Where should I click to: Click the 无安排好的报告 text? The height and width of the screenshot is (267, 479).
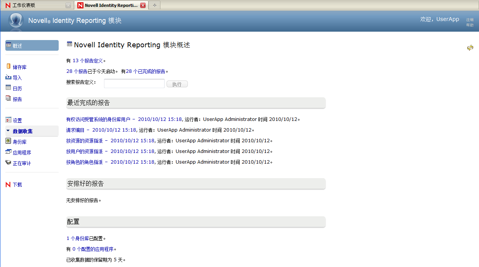coord(84,200)
